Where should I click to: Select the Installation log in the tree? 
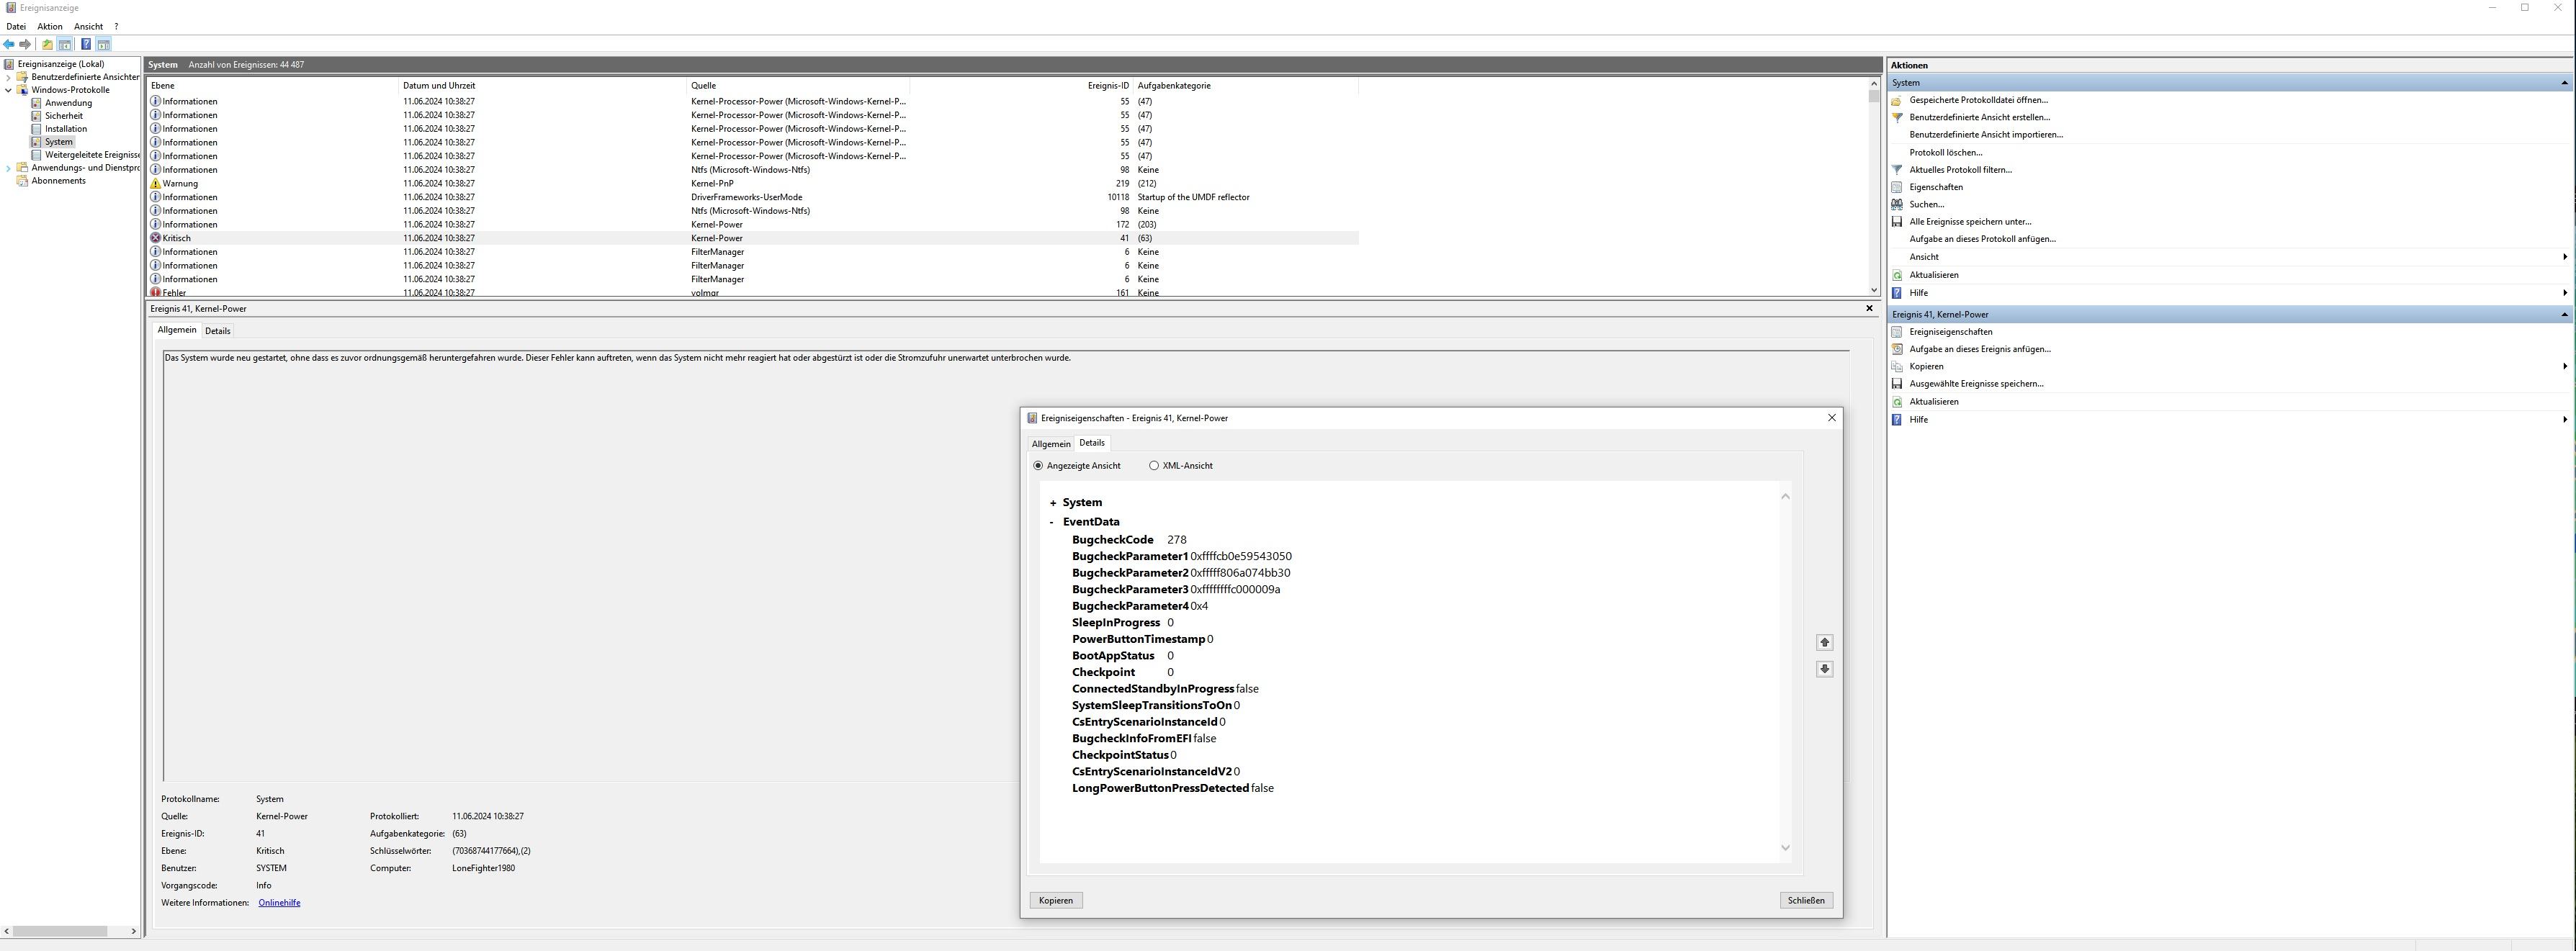pyautogui.click(x=66, y=129)
